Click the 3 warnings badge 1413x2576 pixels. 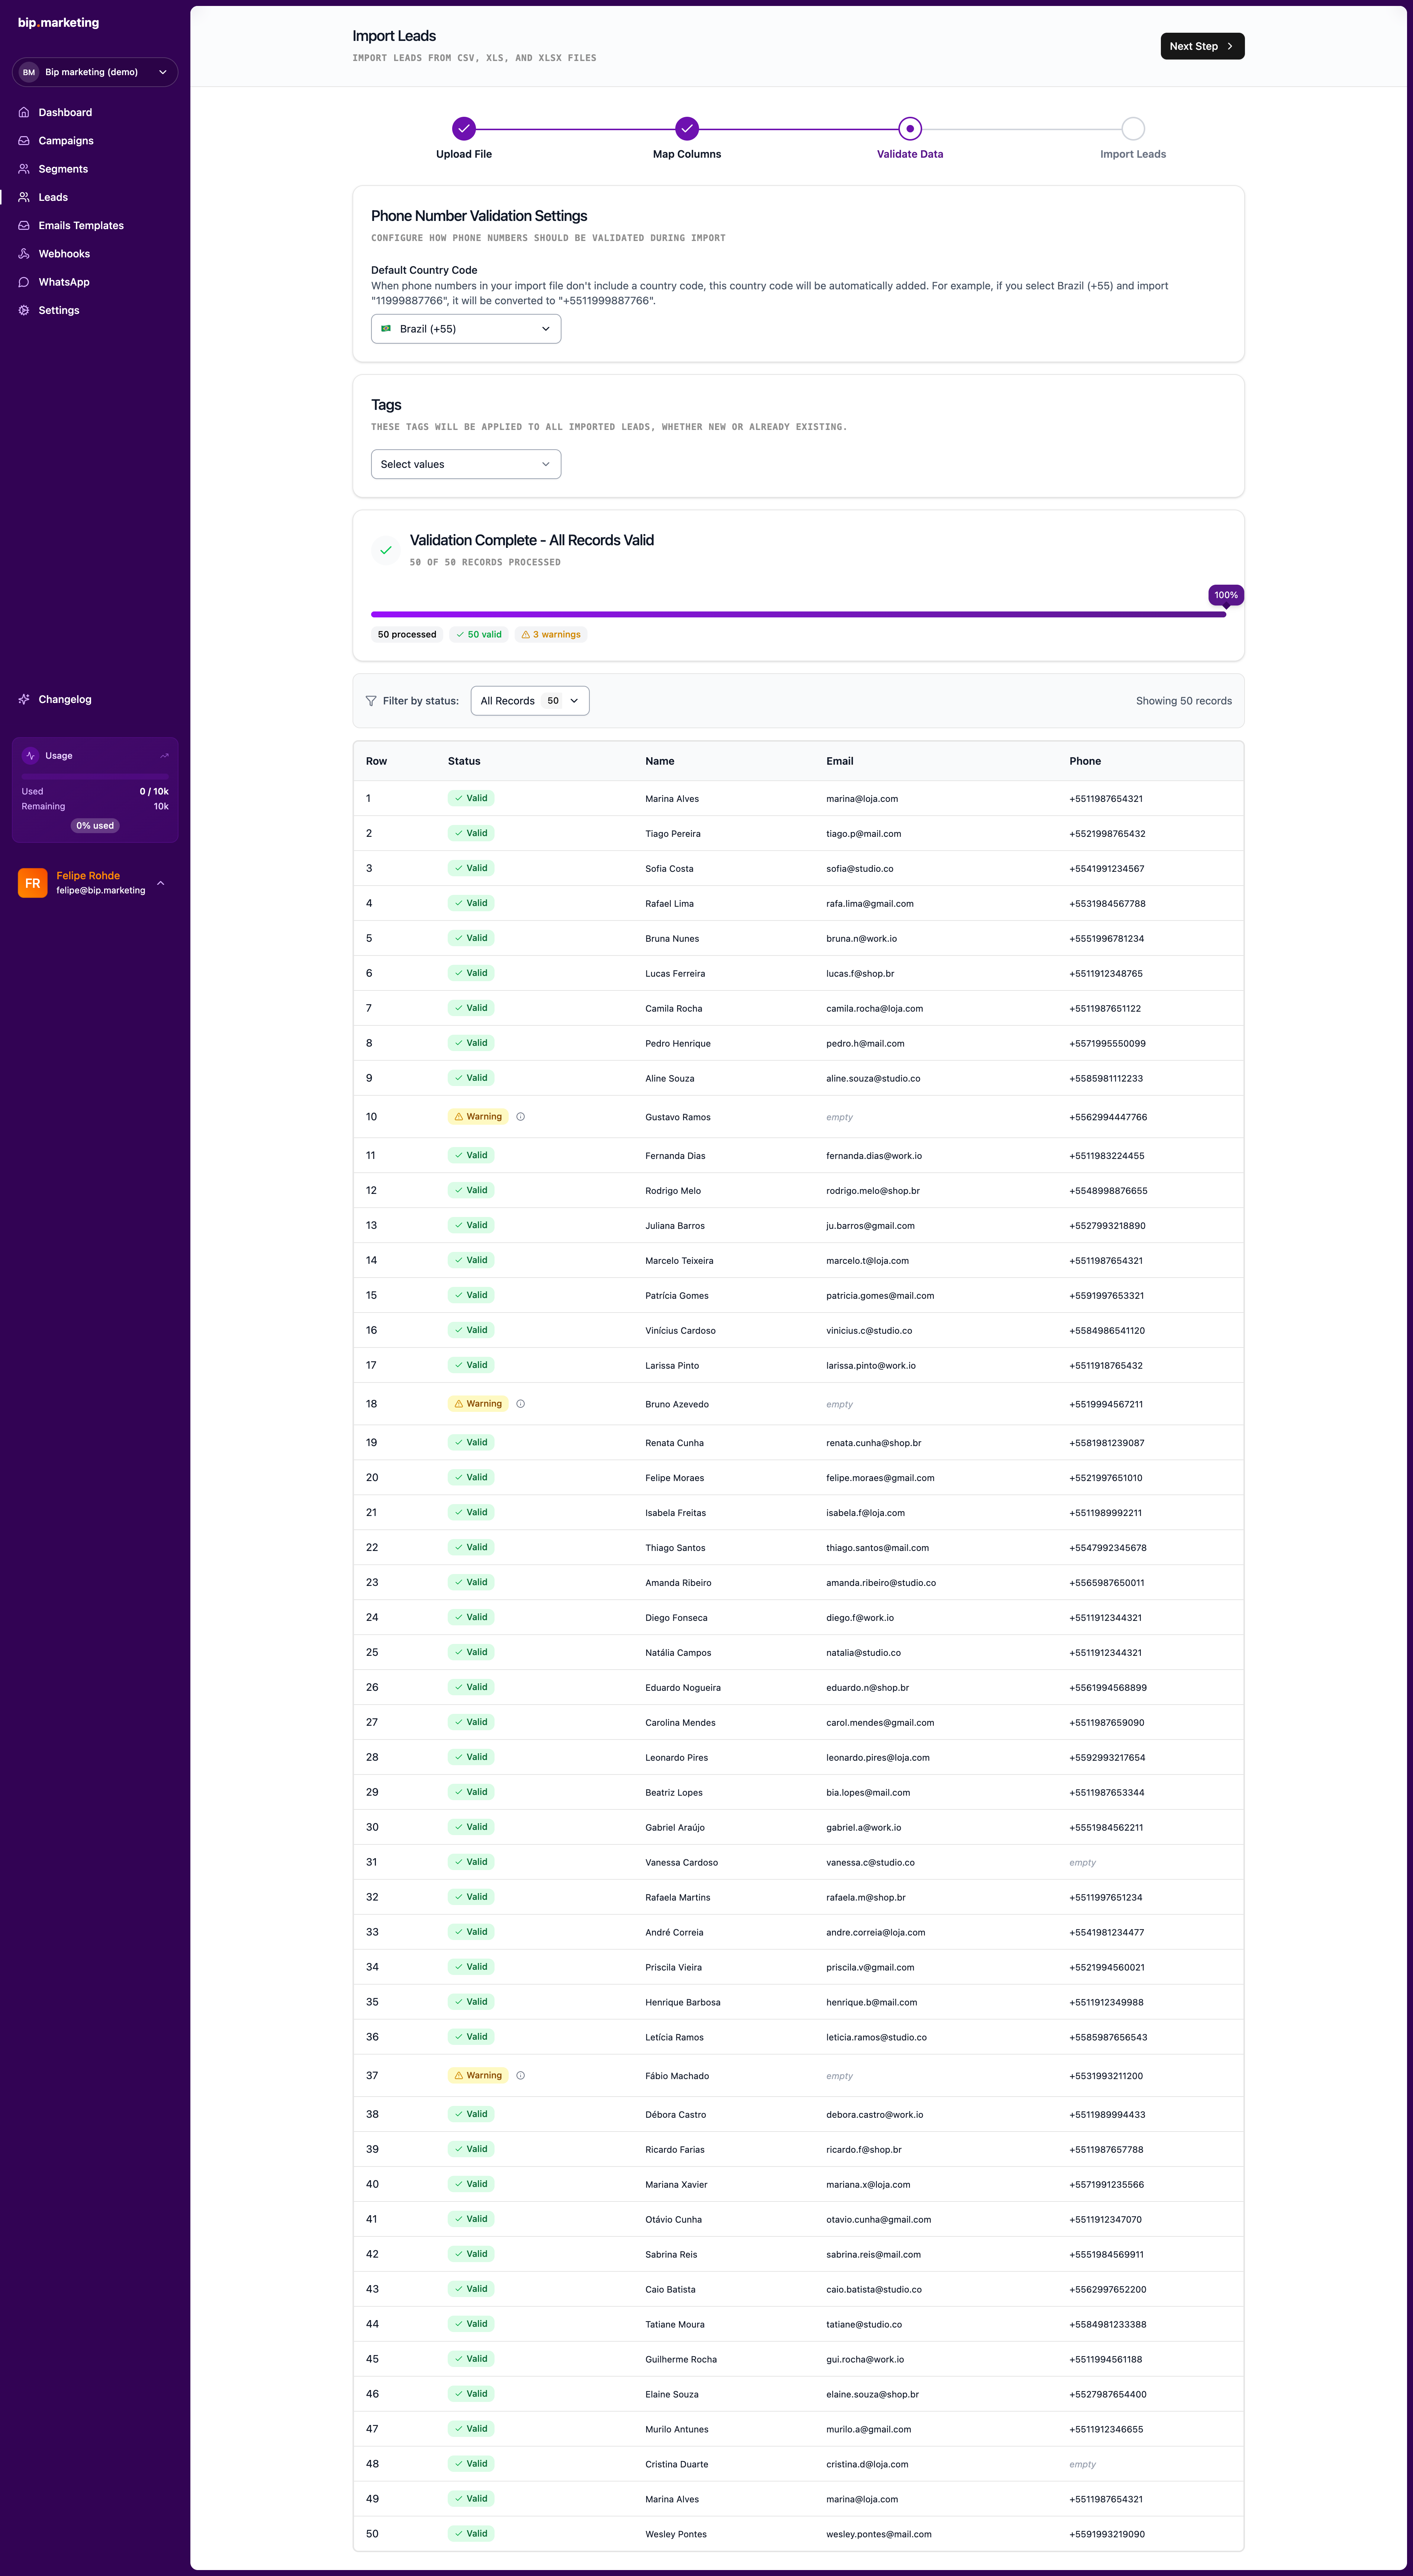tap(551, 635)
